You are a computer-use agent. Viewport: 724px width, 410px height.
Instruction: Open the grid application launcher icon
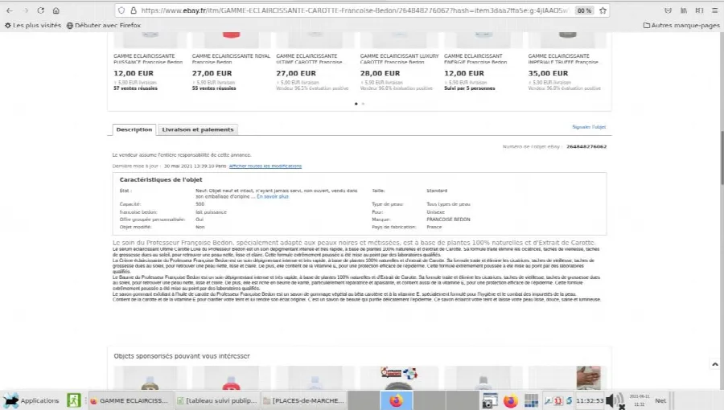[x=531, y=400]
